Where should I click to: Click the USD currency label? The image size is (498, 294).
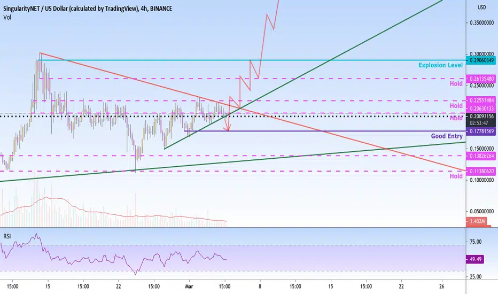pos(482,7)
